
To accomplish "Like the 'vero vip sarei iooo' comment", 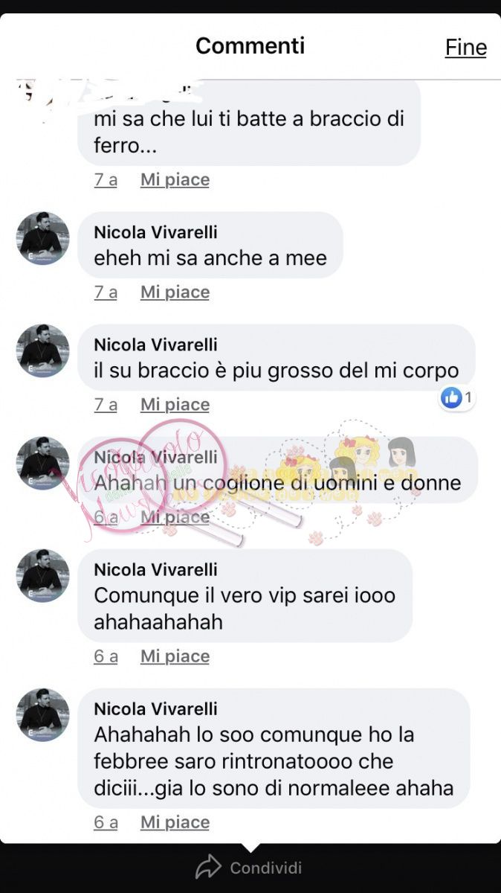I will (x=175, y=656).
